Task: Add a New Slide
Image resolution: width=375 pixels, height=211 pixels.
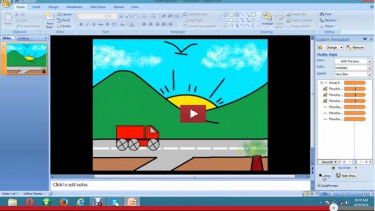Action: click(x=50, y=21)
